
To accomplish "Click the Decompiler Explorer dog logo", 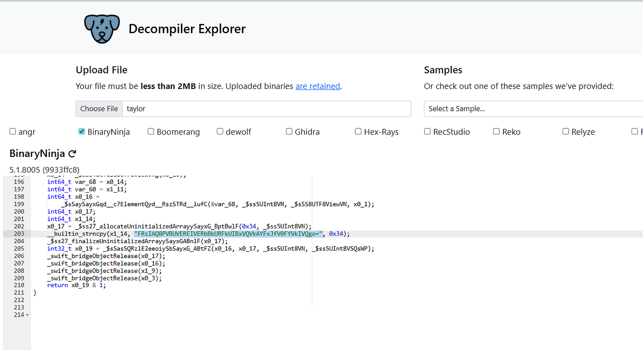I will point(102,29).
